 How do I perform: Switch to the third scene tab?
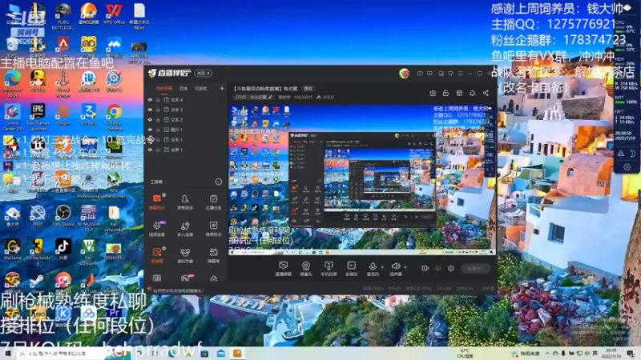click(201, 89)
